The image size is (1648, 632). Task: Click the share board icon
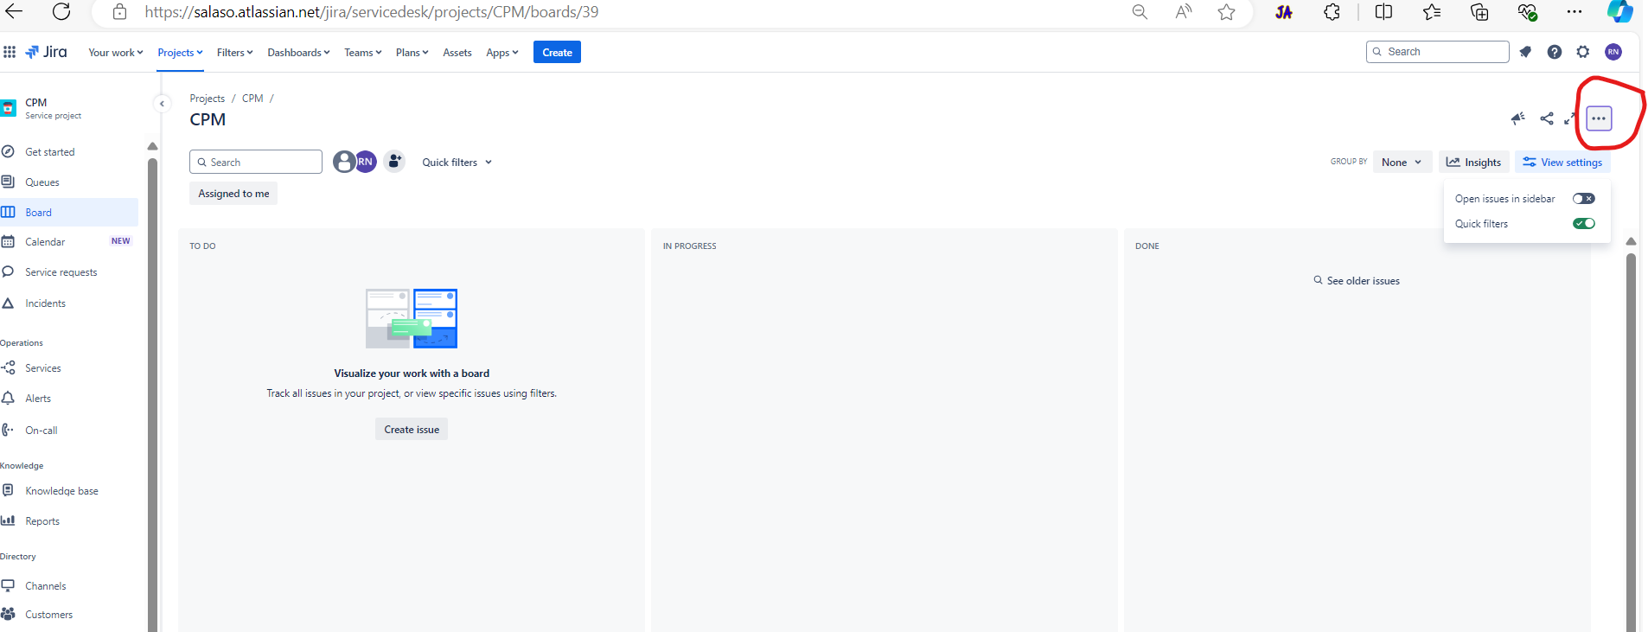(x=1547, y=118)
